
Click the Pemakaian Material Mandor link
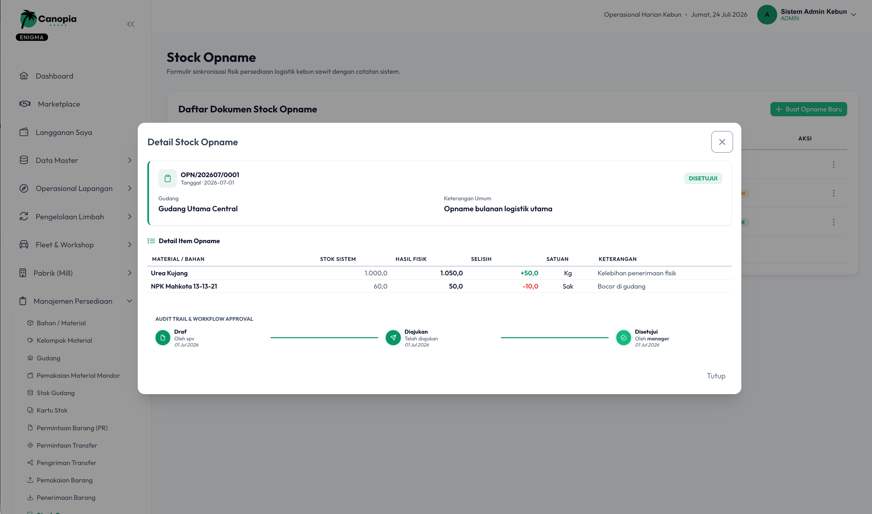pos(78,376)
